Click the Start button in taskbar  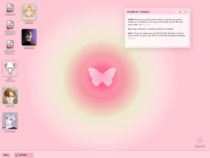(x=6, y=155)
